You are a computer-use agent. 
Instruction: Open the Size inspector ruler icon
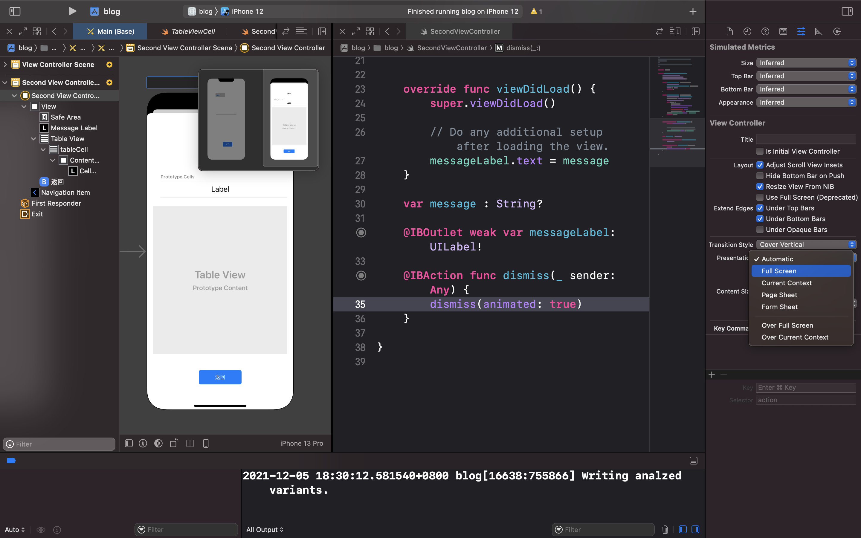tap(819, 31)
